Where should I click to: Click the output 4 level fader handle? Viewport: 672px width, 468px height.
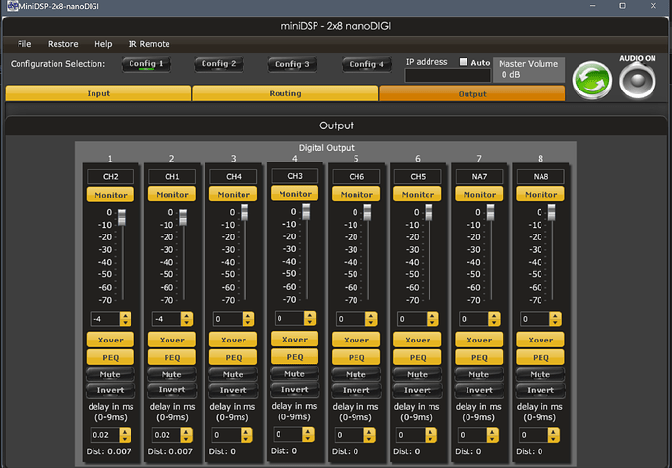(306, 211)
